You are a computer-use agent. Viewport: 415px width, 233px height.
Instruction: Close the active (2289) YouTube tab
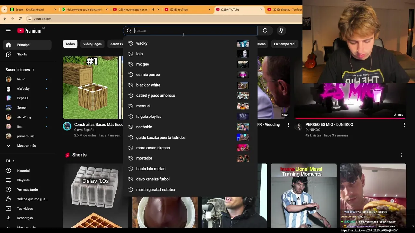click(x=261, y=10)
